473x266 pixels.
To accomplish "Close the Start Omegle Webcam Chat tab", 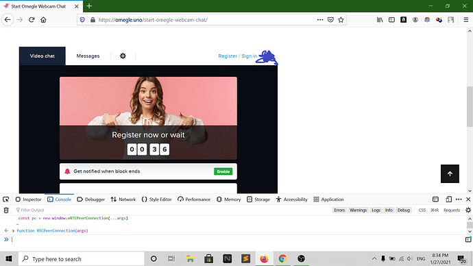I will pos(77,6).
